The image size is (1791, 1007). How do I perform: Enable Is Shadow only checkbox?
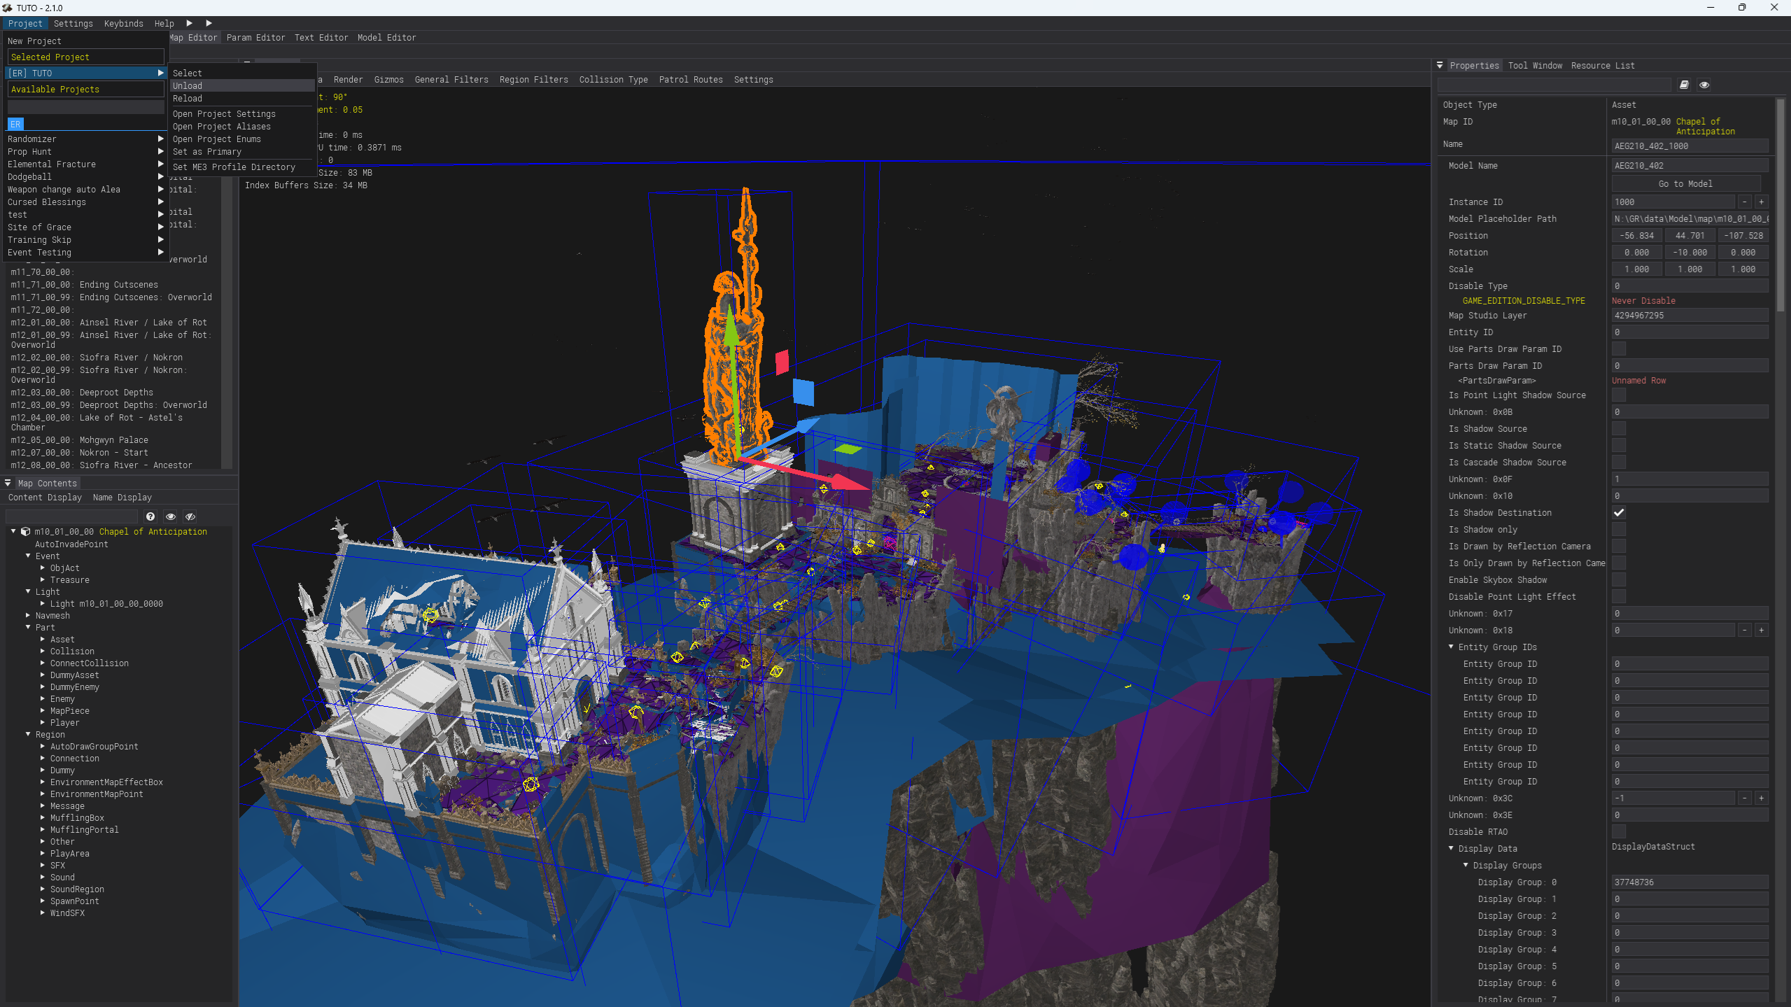click(1619, 530)
